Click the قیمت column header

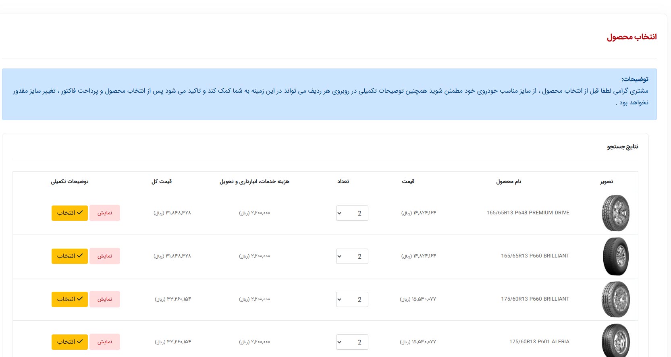(x=408, y=182)
